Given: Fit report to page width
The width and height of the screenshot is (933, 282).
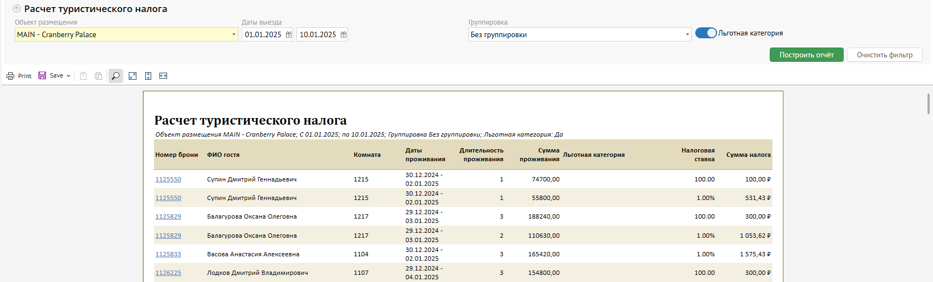Looking at the screenshot, I should [163, 76].
